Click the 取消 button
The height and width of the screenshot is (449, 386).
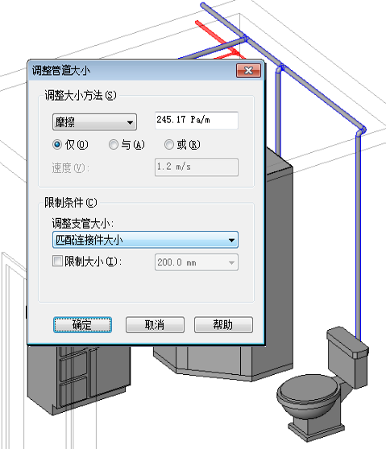coord(155,325)
